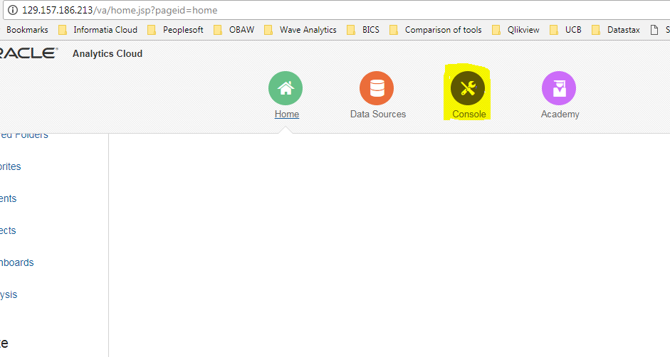Open the BICS bookmark folder
This screenshot has height=357, width=670.
(x=363, y=30)
